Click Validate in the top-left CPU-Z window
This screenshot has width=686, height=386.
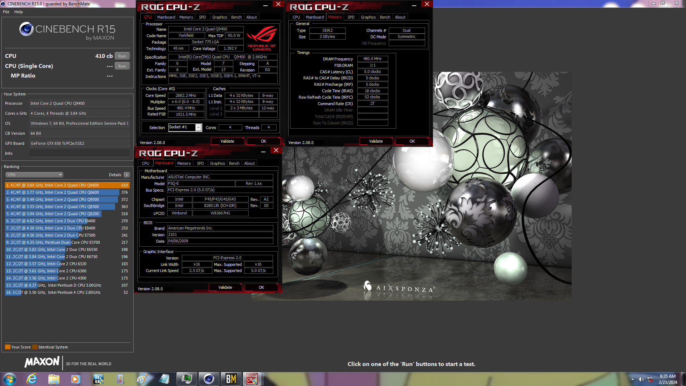[x=227, y=141]
